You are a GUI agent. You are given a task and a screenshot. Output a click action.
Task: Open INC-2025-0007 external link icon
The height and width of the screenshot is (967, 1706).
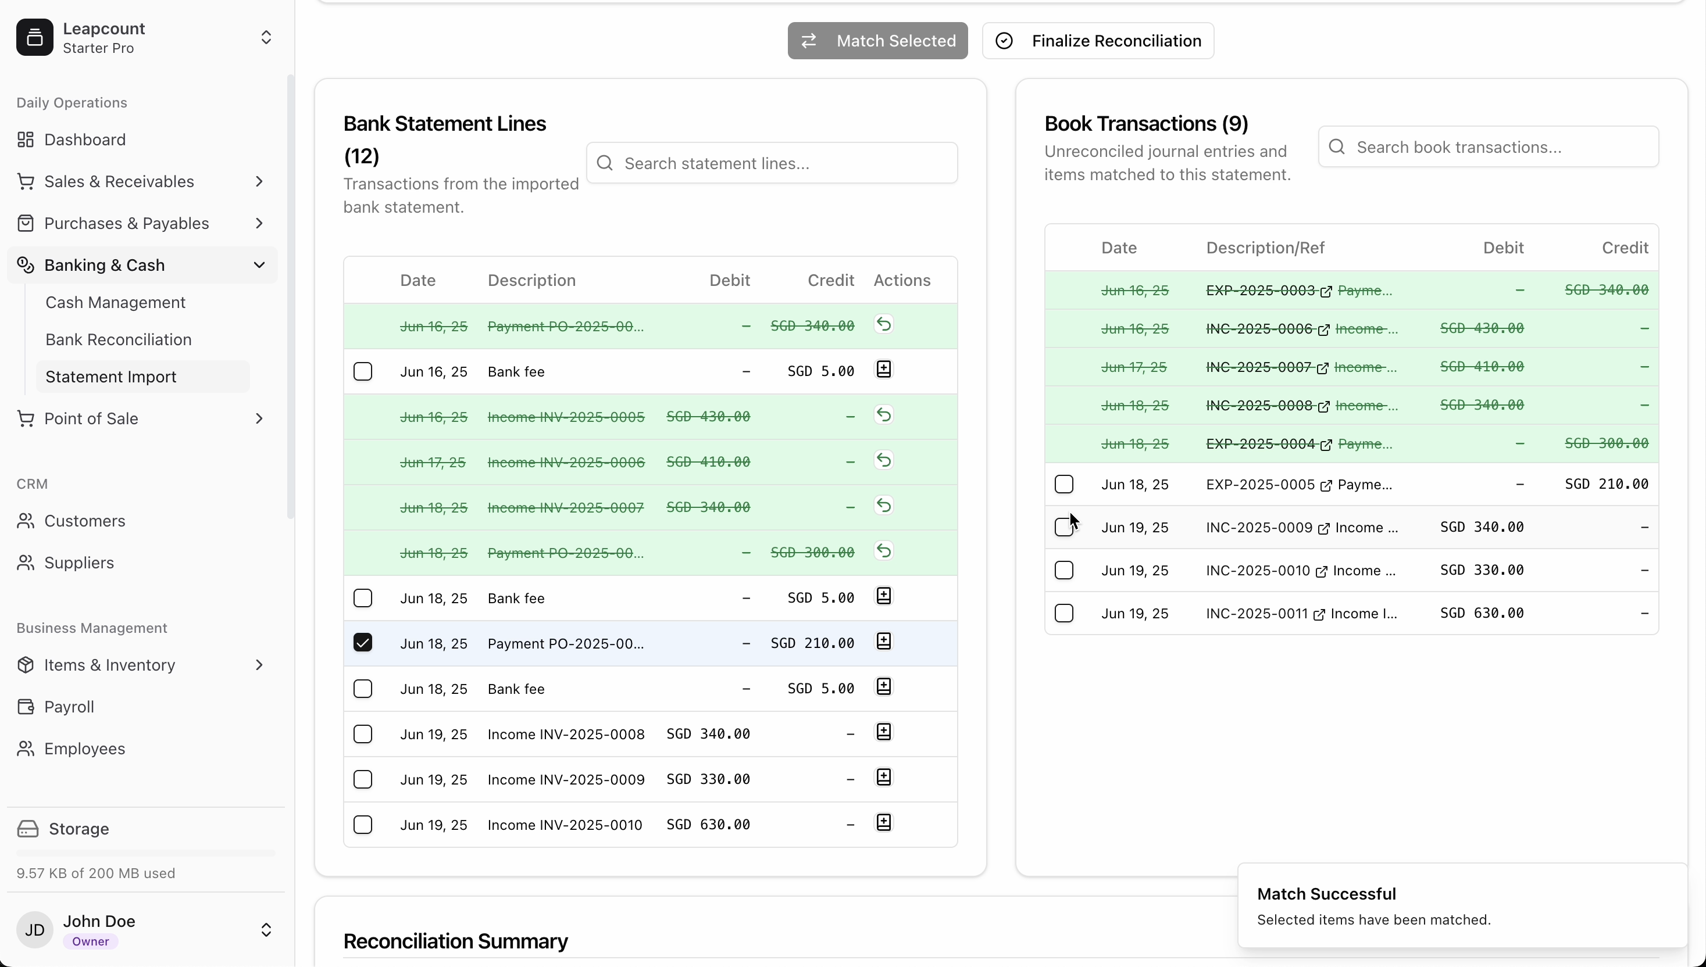(x=1322, y=368)
